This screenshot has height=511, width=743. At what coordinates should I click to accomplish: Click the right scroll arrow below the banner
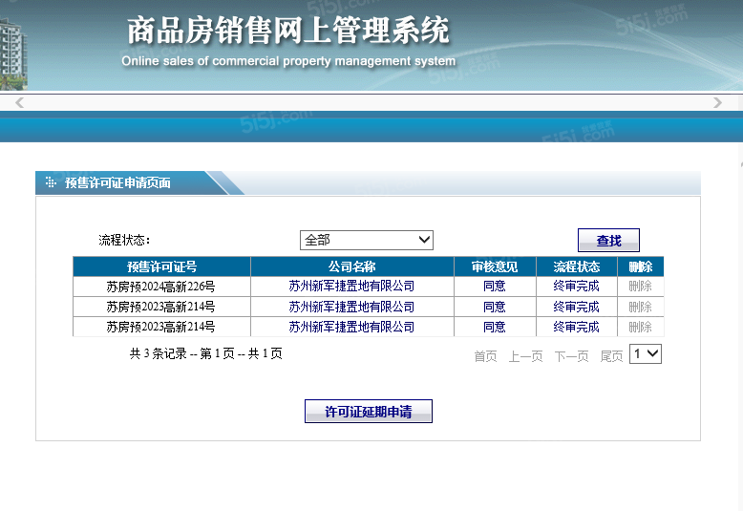[718, 102]
